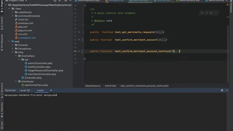The width and height of the screenshot is (233, 131).
Task: Expand folded body of test_confirm_merchant_account
Action: (163, 40)
